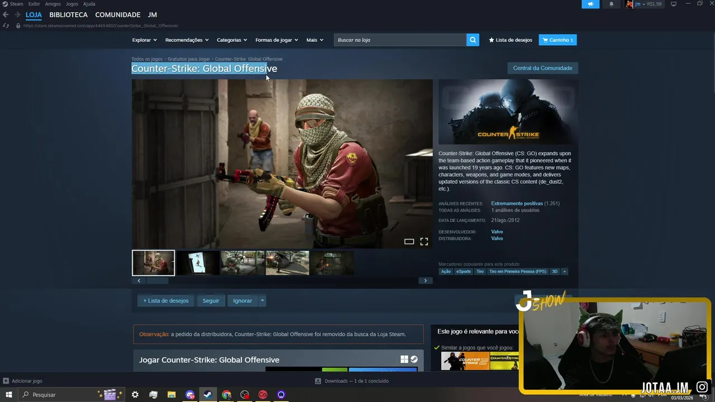Toggle theater mode on media player

click(x=409, y=242)
